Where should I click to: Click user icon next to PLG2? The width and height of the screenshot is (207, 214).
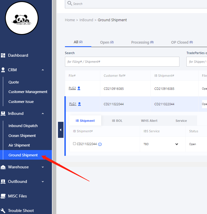(79, 88)
